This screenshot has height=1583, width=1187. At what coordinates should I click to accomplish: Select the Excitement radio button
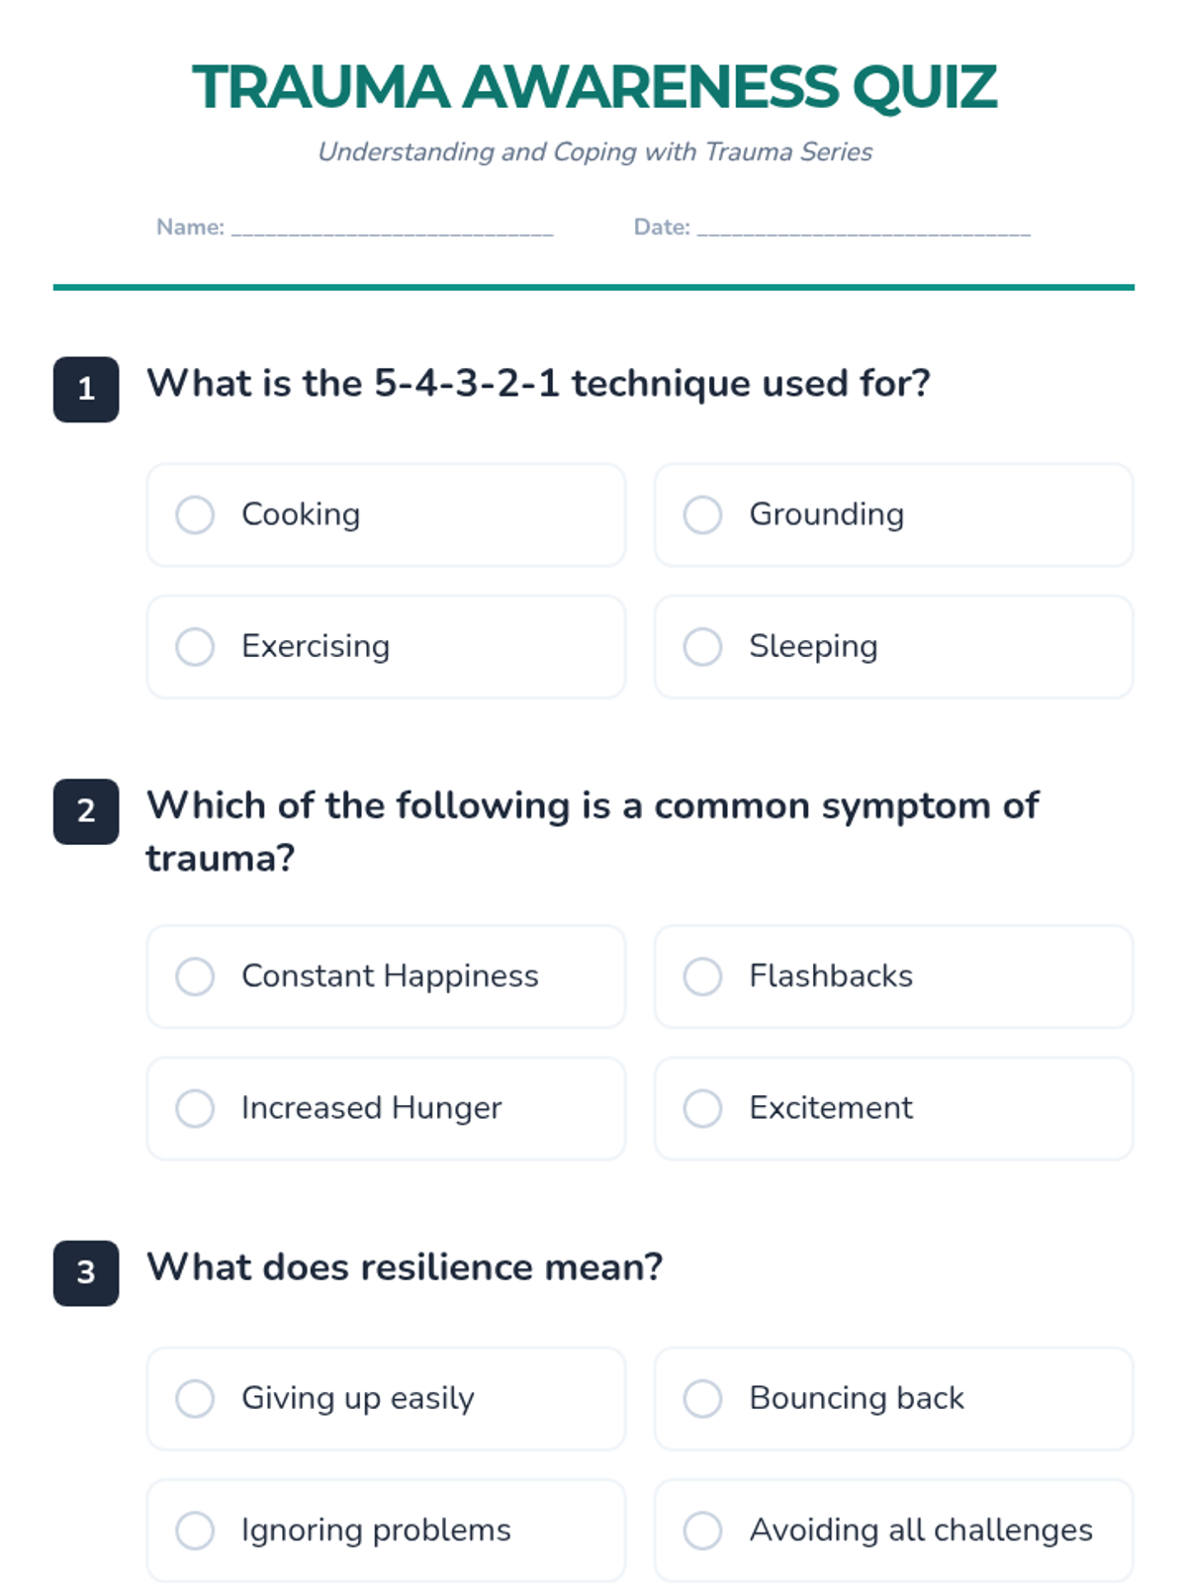702,1108
